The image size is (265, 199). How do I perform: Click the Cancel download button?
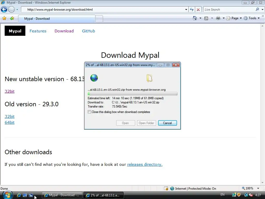coord(167,123)
